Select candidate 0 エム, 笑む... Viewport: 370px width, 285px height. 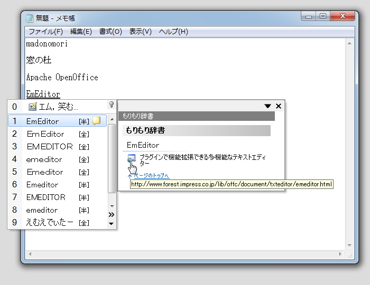[x=58, y=107]
